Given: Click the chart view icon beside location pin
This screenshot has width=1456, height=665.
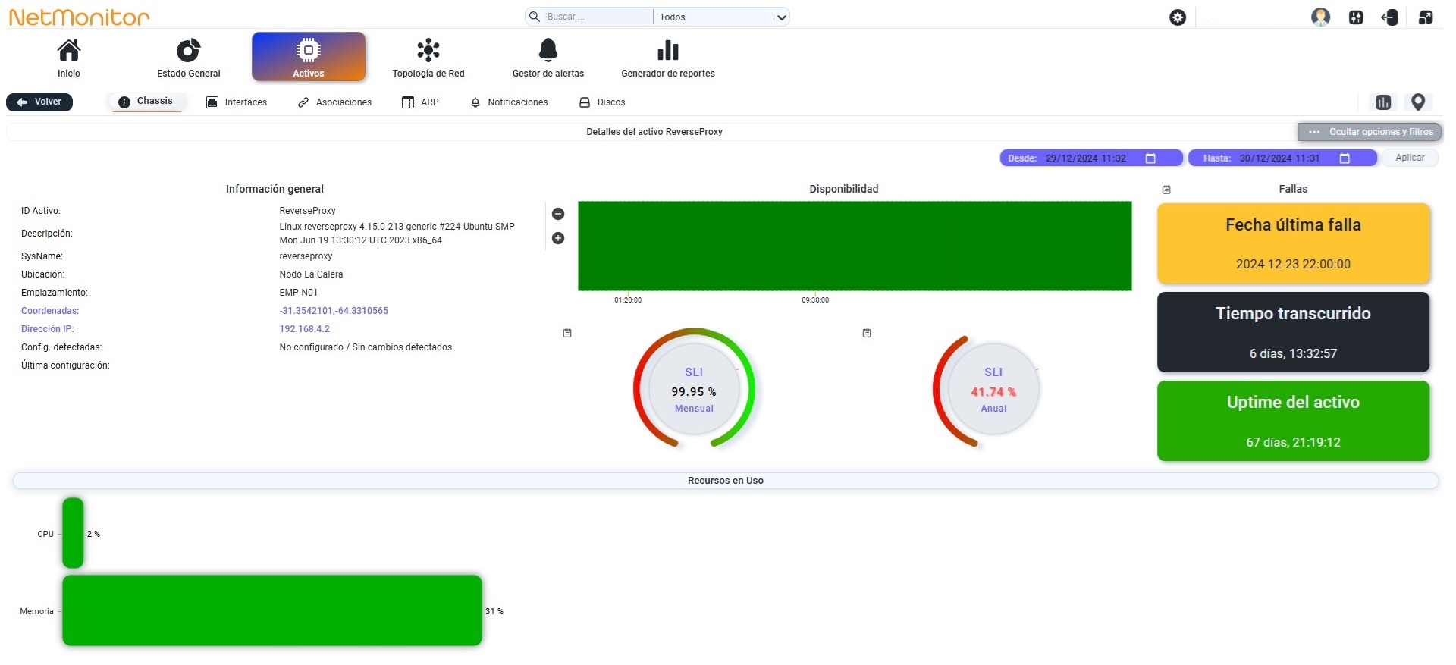Looking at the screenshot, I should 1383,102.
